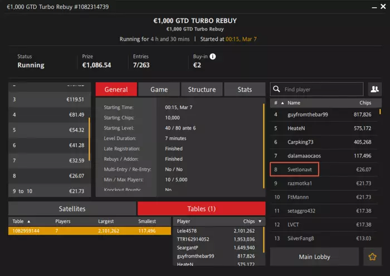Select player razmotka1 in ranking list

[324, 183]
